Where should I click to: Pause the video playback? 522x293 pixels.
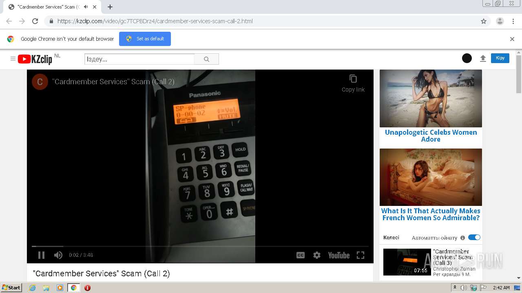tap(41, 255)
